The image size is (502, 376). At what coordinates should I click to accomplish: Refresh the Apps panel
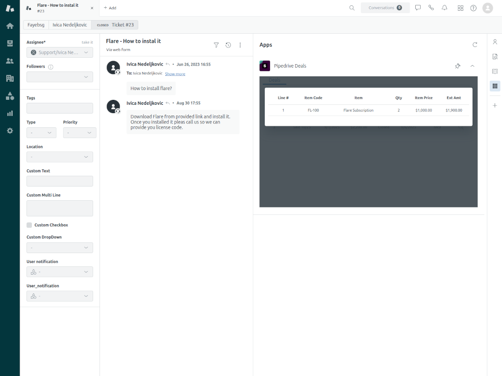point(475,45)
